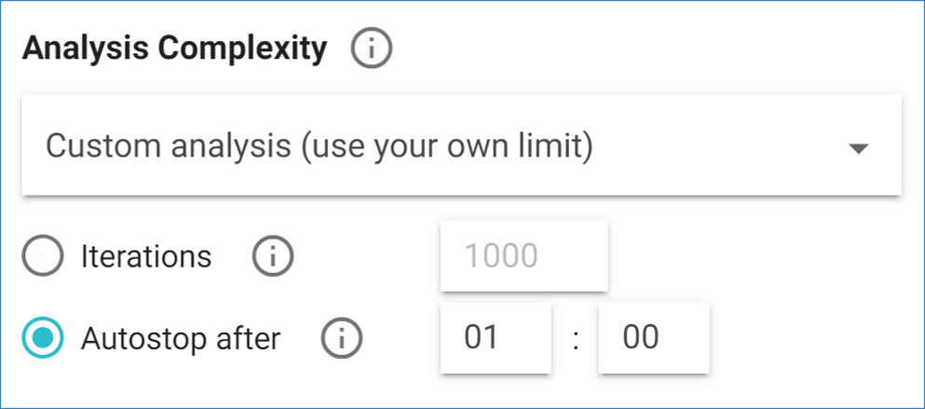Click the Iterations number field showing 1000

(x=524, y=256)
